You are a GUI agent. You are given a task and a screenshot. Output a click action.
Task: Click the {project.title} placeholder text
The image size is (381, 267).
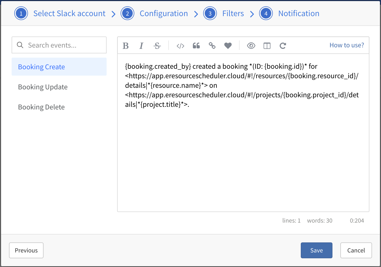[x=161, y=104]
